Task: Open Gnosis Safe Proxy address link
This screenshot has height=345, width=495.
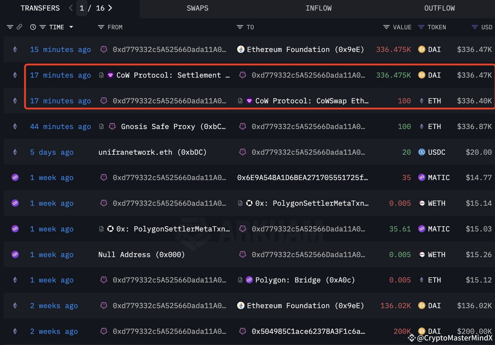Action: [x=173, y=127]
